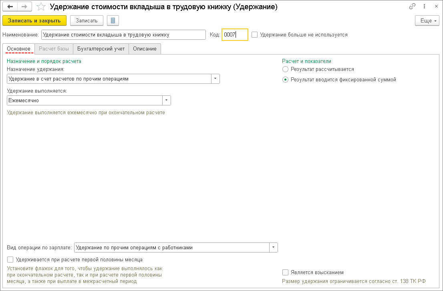
Task: Expand the 'Назначение удержания' dropdown
Action: click(x=215, y=79)
